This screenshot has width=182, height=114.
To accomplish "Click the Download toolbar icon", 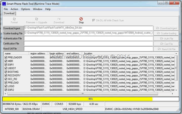I will click(x=59, y=19).
